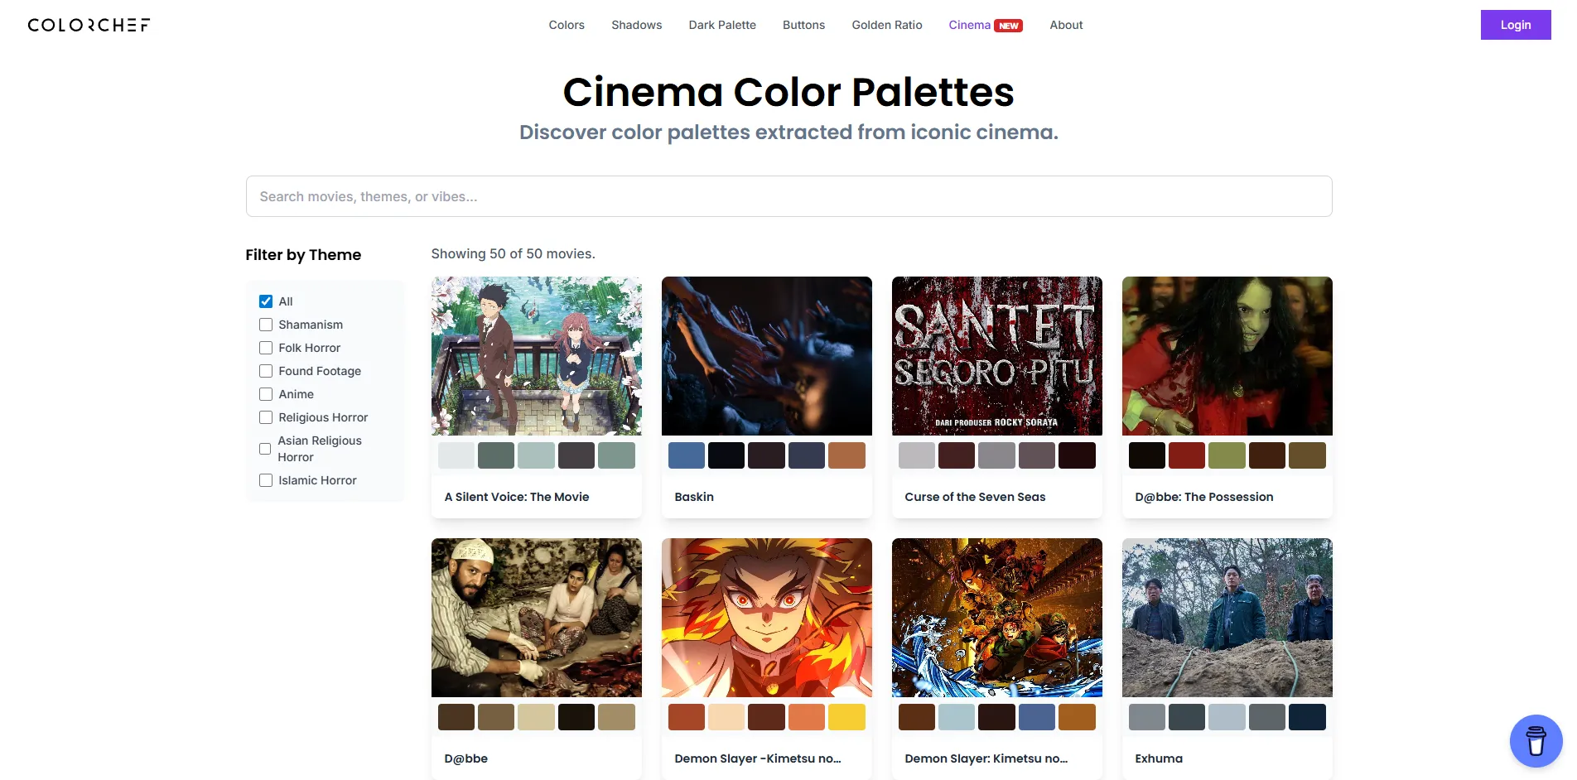Enable the Shamanism filter checkbox
Image resolution: width=1577 pixels, height=780 pixels.
(266, 325)
